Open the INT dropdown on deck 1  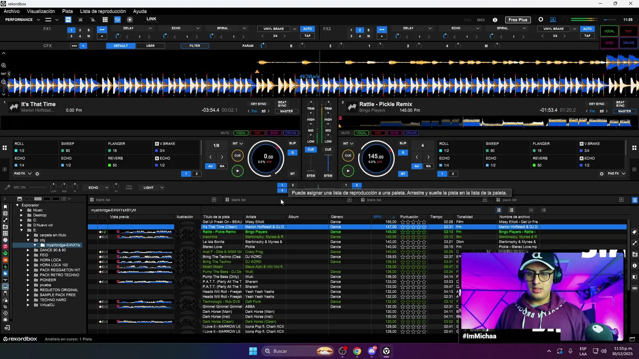coord(238,144)
